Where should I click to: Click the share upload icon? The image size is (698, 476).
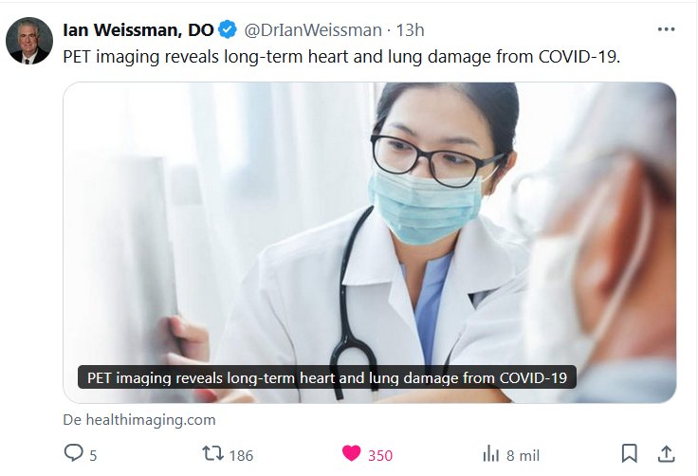[666, 454]
